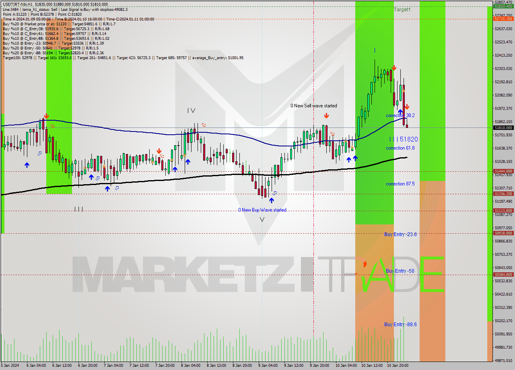Click the current price tag 51810.000
The width and height of the screenshot is (515, 370).
click(x=503, y=127)
